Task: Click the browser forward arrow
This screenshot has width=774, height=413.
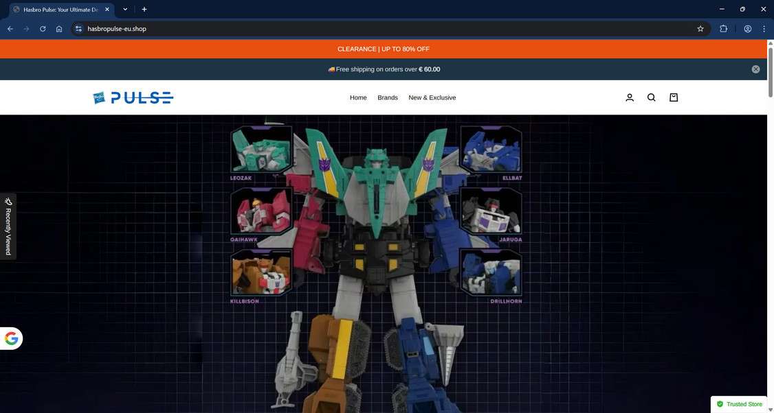Action: (x=27, y=29)
